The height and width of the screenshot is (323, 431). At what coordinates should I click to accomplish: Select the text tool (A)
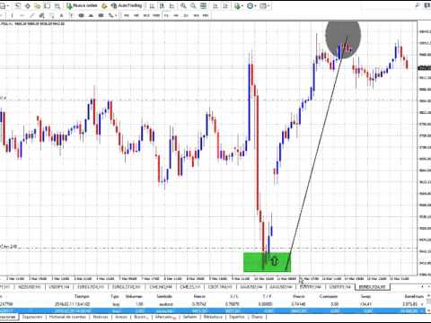coord(61,15)
